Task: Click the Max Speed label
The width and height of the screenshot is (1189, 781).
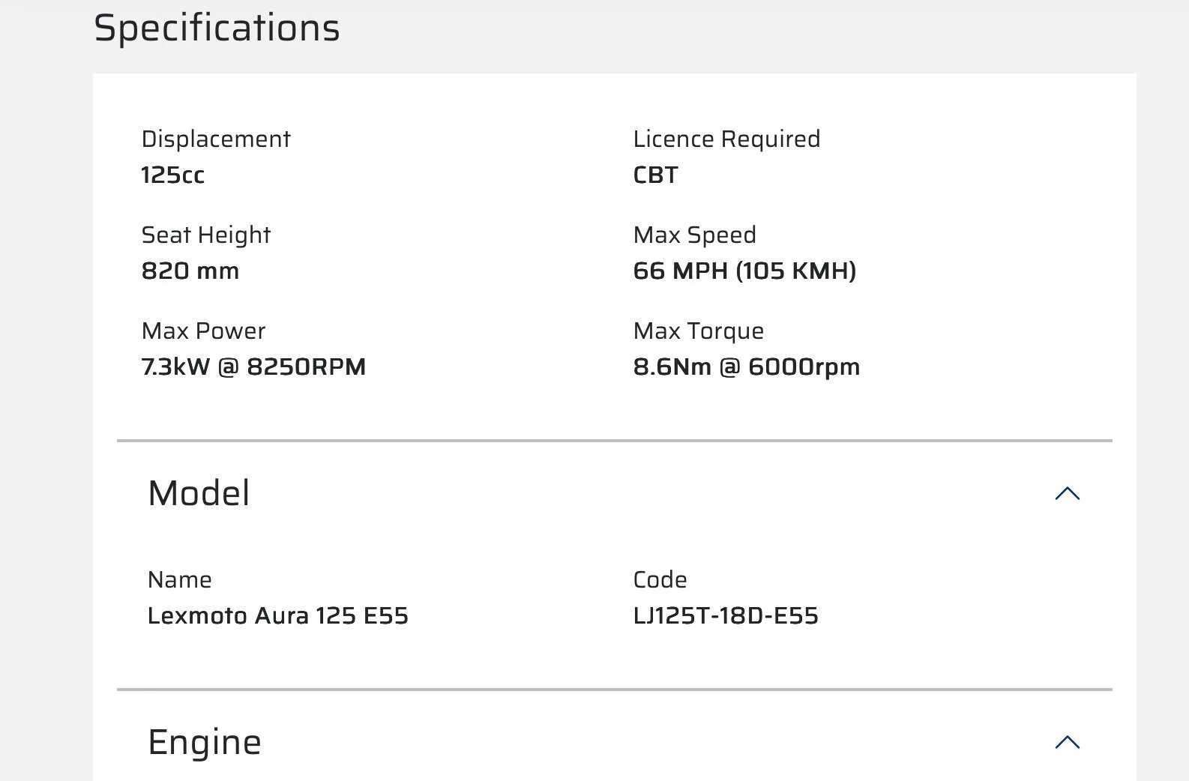Action: point(694,235)
